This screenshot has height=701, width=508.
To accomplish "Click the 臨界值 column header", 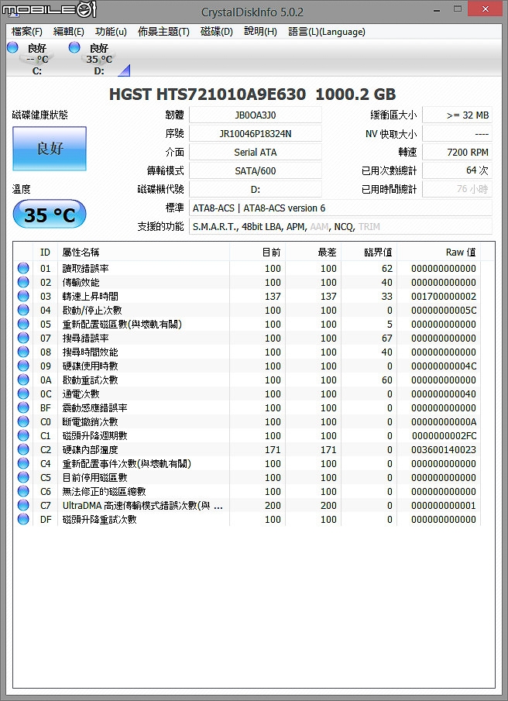I will 369,253.
